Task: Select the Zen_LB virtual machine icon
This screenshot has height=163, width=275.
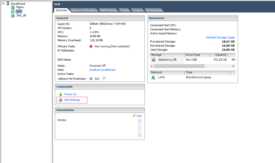Action: pyautogui.click(x=13, y=15)
